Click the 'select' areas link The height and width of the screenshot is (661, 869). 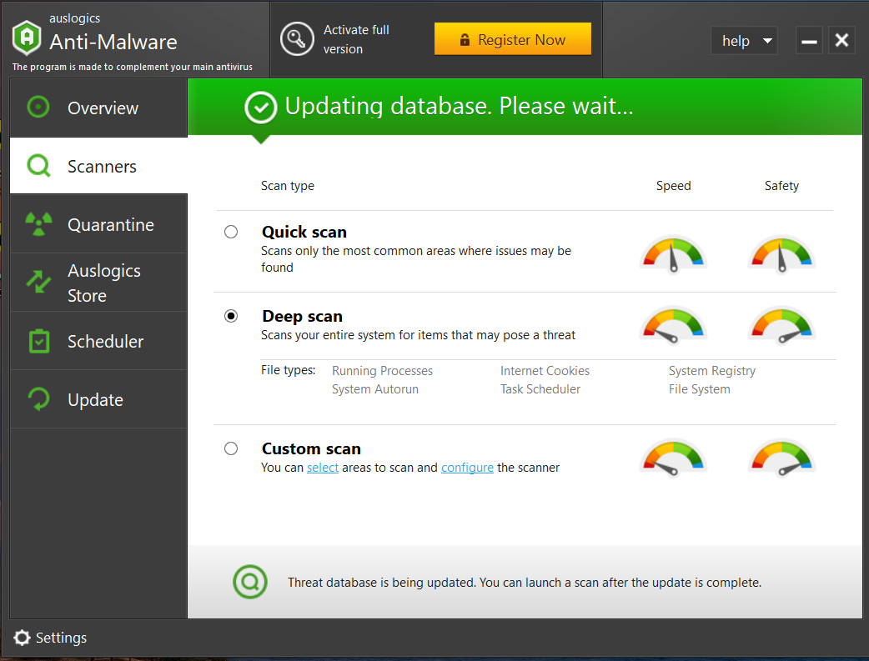pos(323,468)
